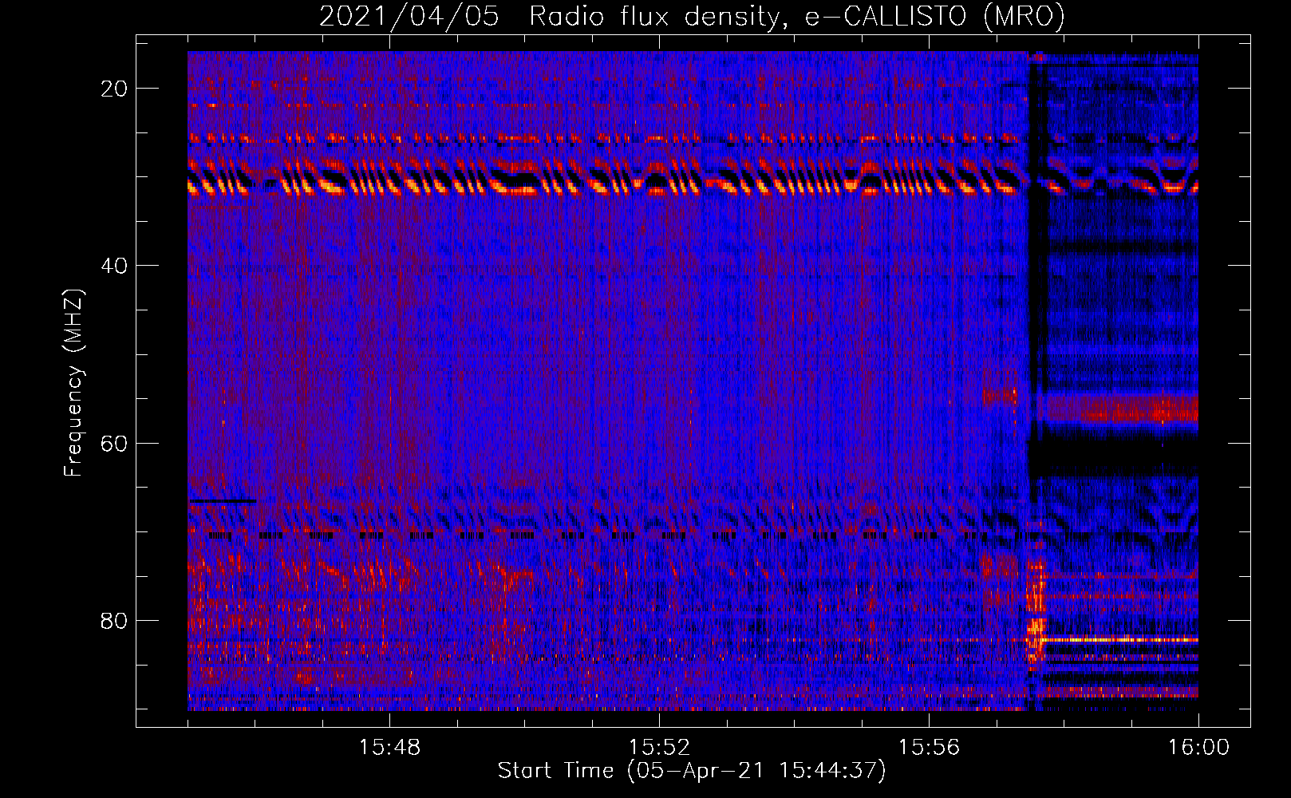Click the 15:56 time tick label

929,748
